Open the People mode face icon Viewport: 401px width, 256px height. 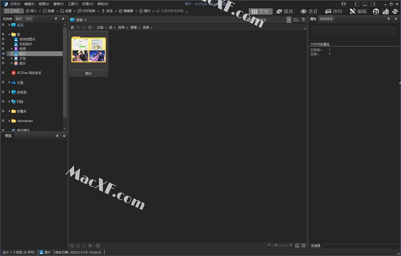click(376, 11)
